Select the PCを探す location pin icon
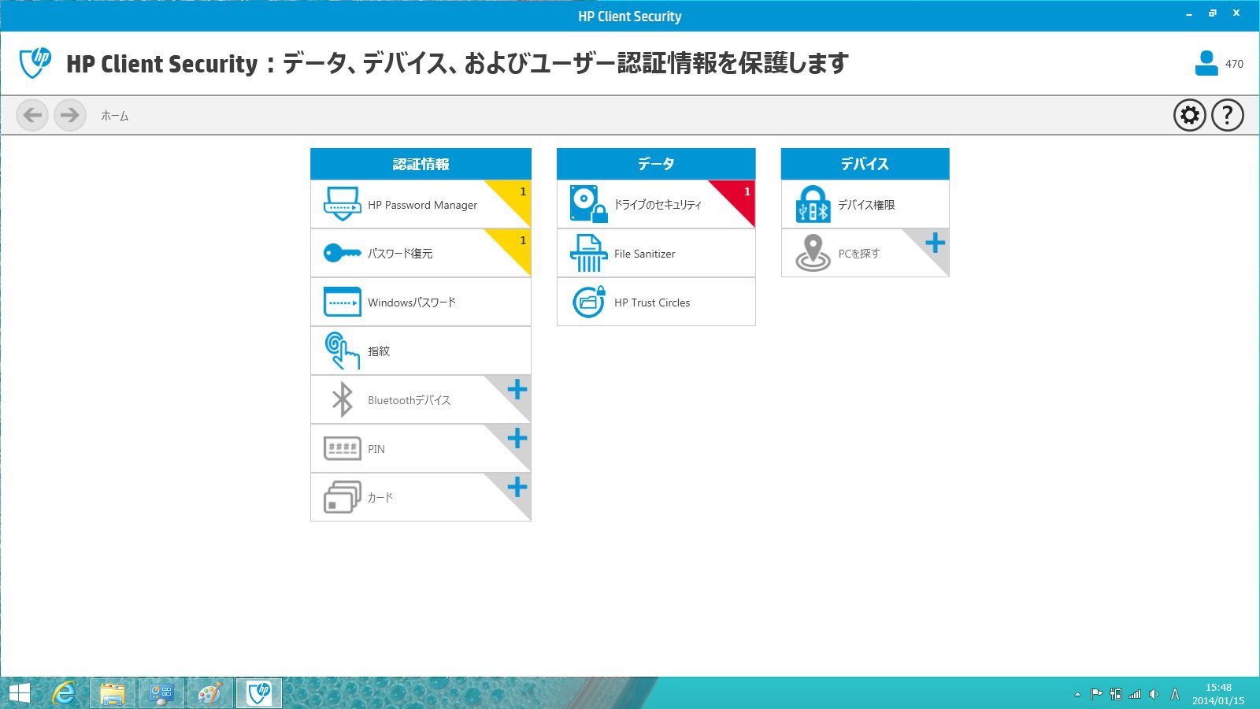Viewport: 1260px width, 709px height. 813,253
